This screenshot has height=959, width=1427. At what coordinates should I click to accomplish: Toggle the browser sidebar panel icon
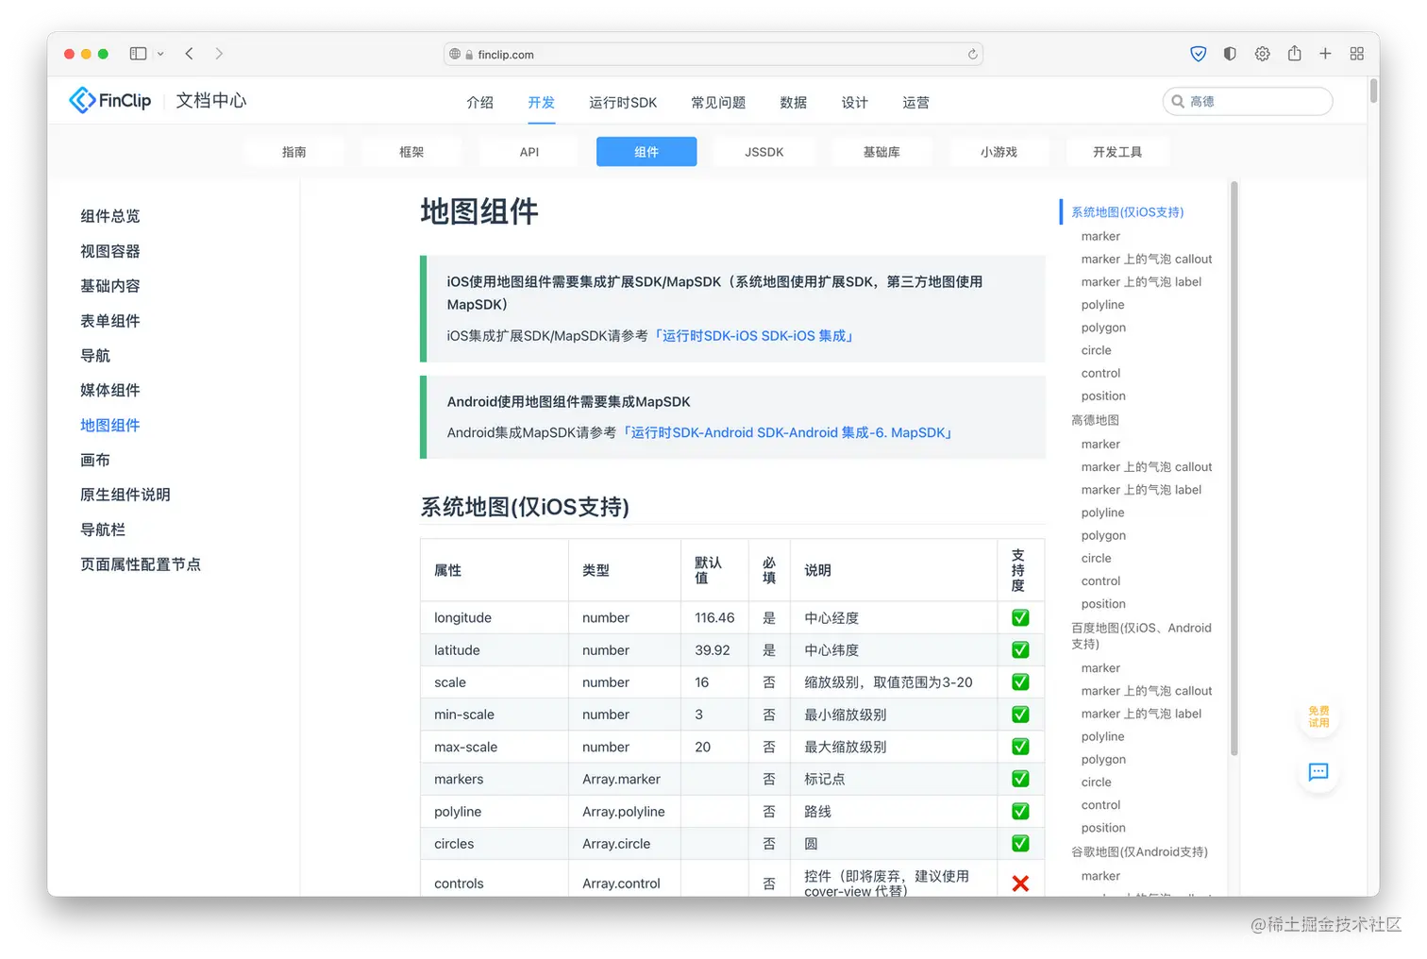coord(137,53)
